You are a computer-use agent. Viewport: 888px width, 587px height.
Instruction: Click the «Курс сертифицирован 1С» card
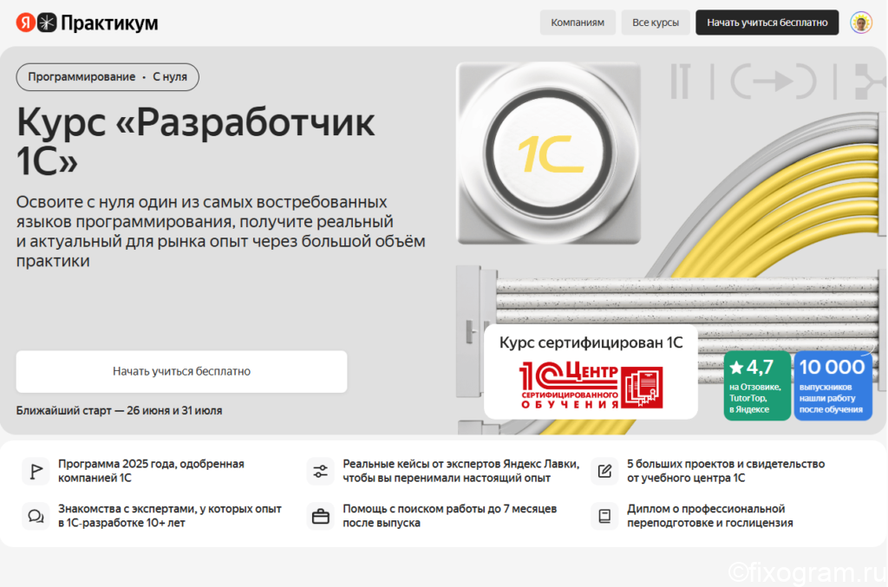click(591, 371)
